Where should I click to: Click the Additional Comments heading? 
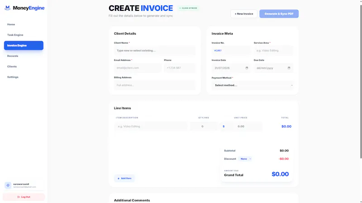(132, 200)
